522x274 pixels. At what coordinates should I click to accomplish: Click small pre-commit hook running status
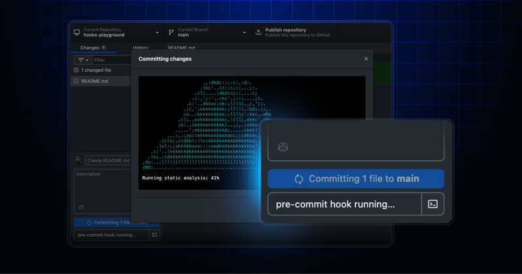112,235
